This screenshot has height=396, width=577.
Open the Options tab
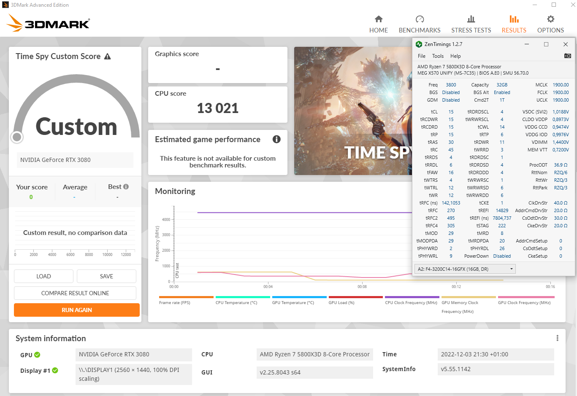(x=550, y=24)
